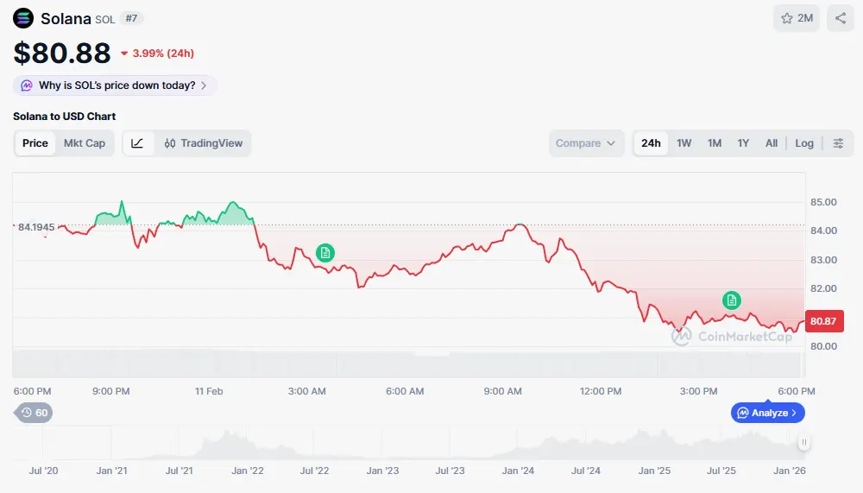Select the 1M time range
863x493 pixels.
[x=714, y=143]
